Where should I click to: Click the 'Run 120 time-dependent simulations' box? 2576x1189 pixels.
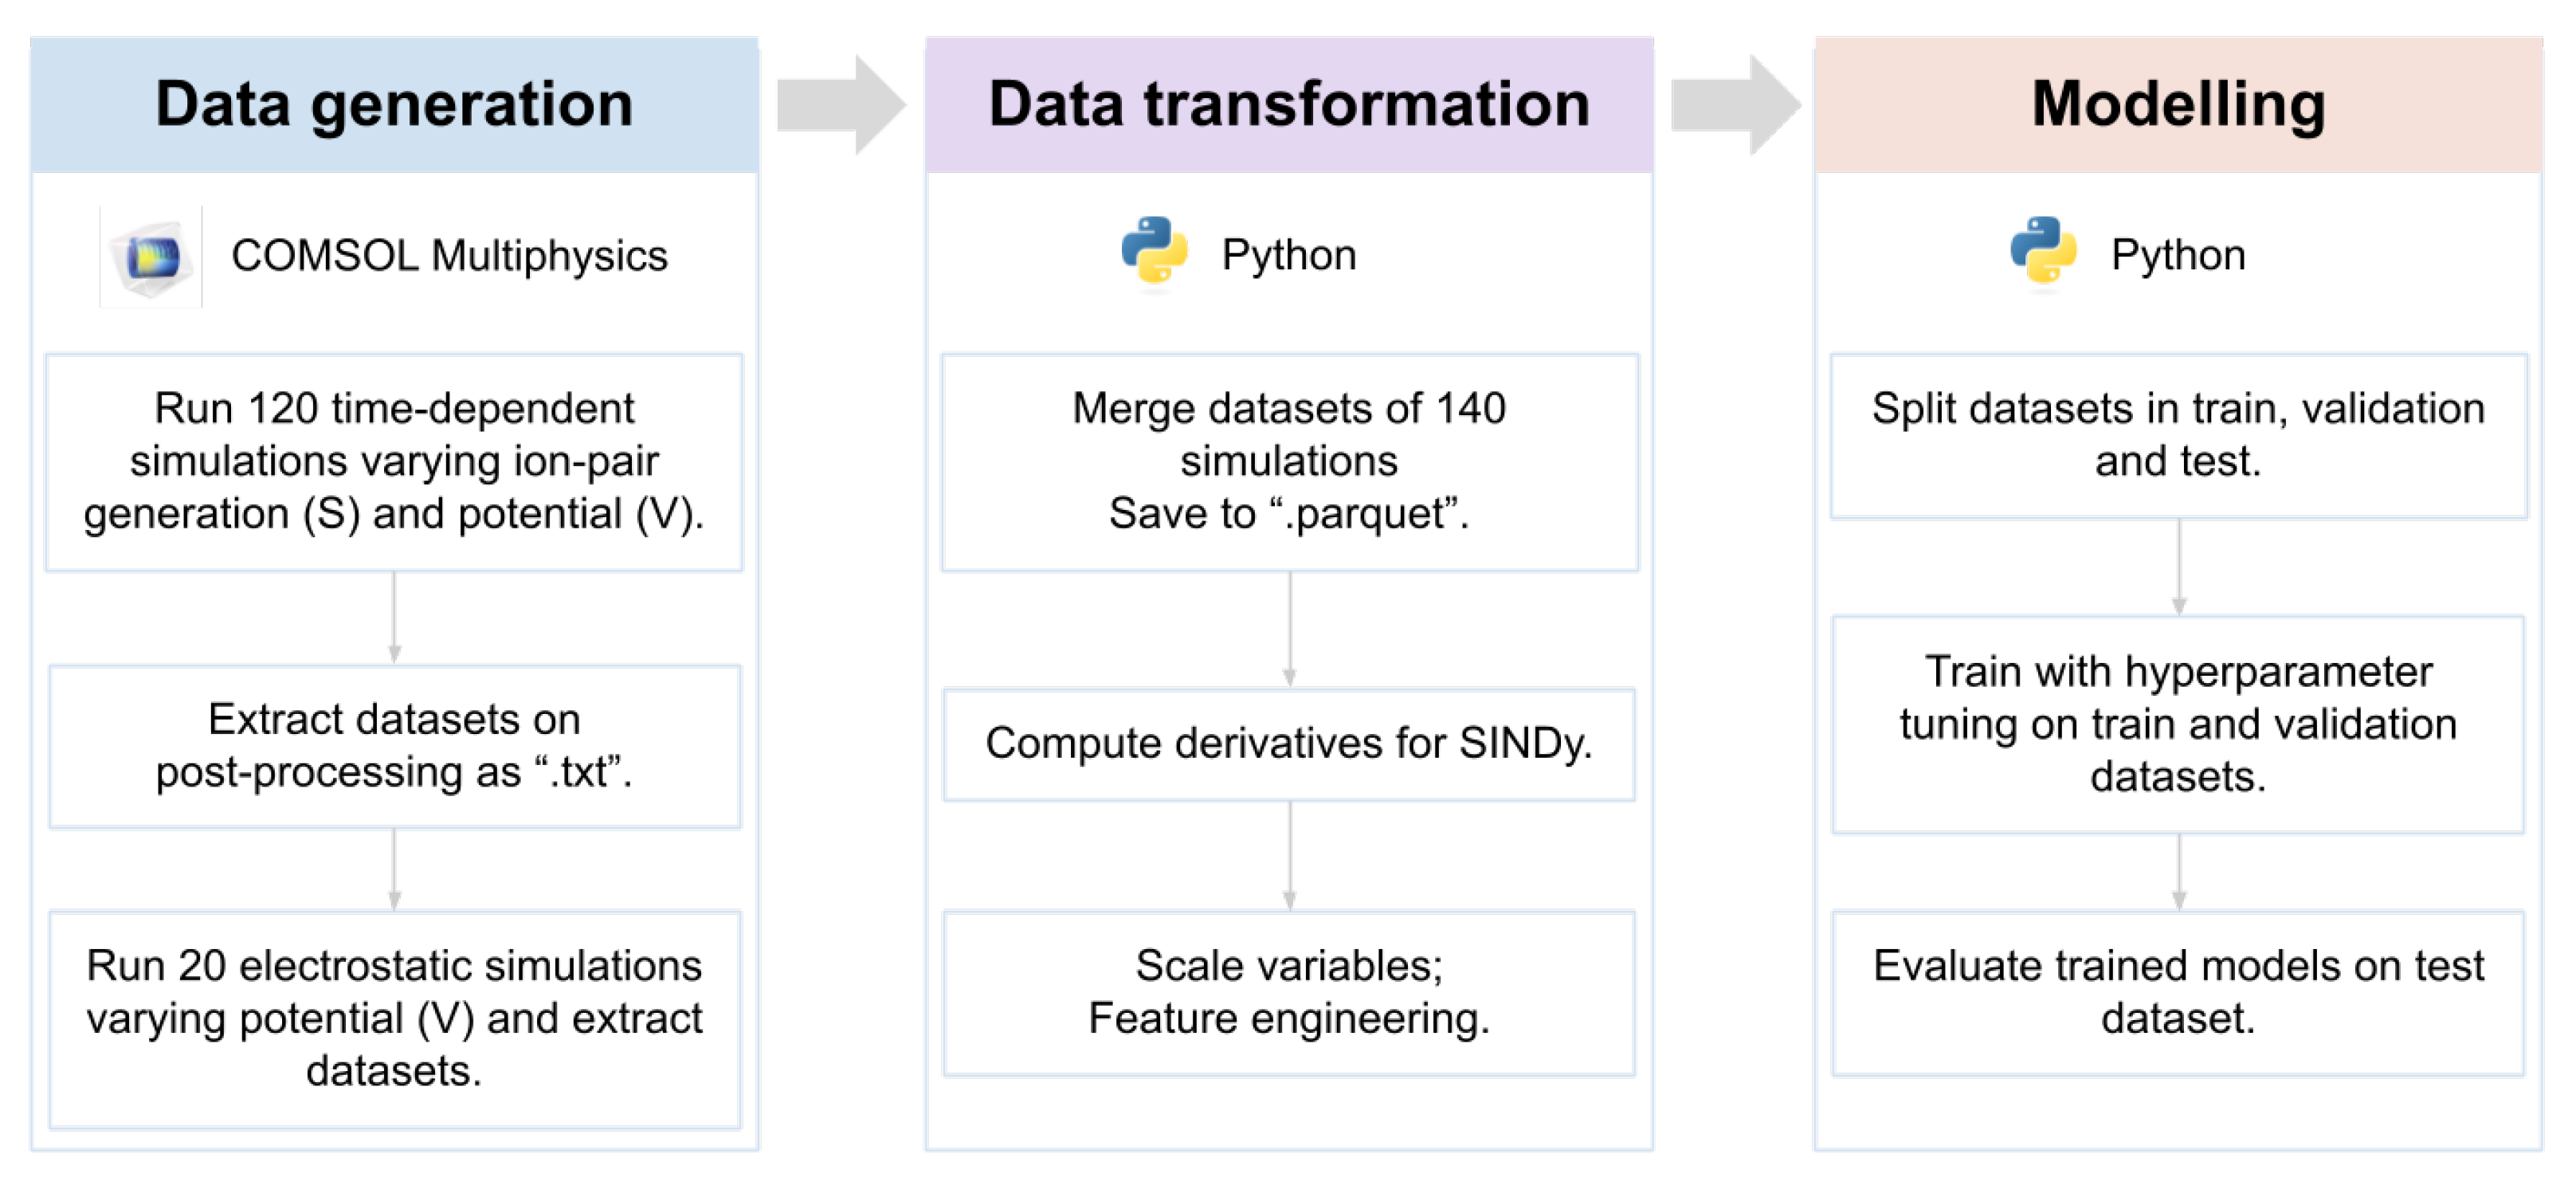point(394,461)
